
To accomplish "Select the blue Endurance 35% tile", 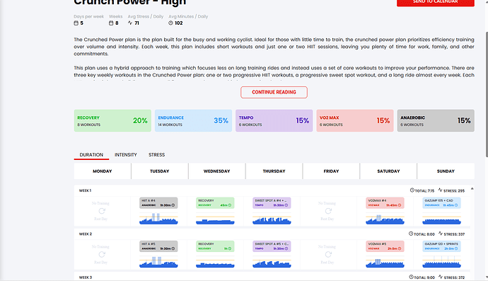I will 193,120.
